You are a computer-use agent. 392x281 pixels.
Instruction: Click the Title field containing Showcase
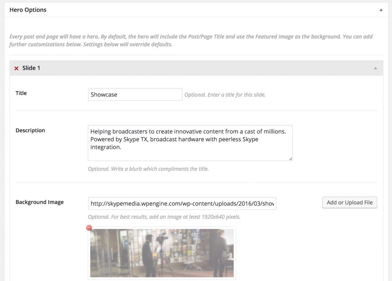(135, 94)
